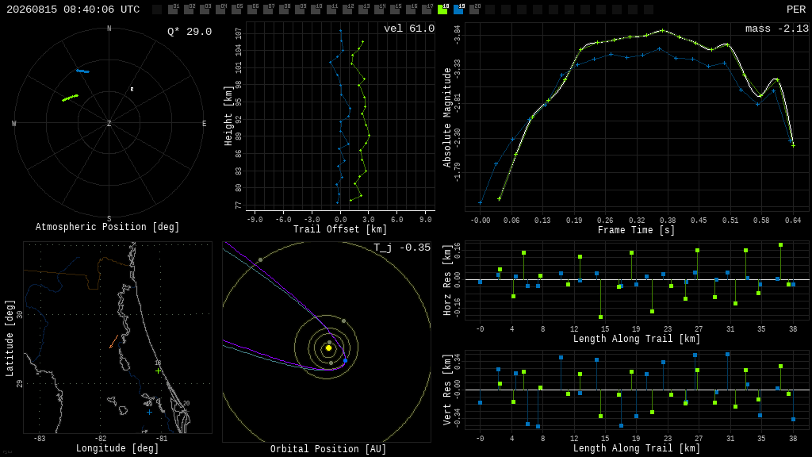Click the gray station 20 square
Viewport: 812px width, 457px height.
[474, 10]
